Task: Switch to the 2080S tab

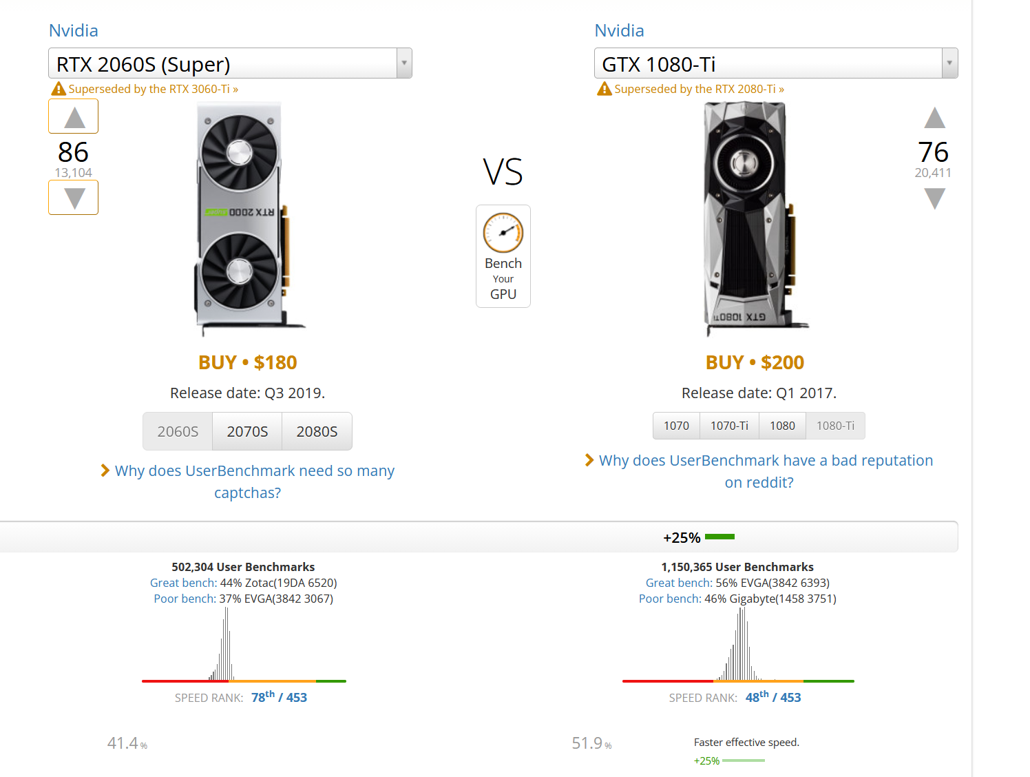Action: coord(317,431)
